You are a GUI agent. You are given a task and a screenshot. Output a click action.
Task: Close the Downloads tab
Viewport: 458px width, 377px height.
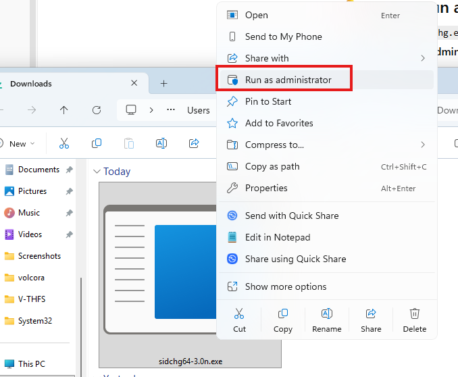click(134, 83)
